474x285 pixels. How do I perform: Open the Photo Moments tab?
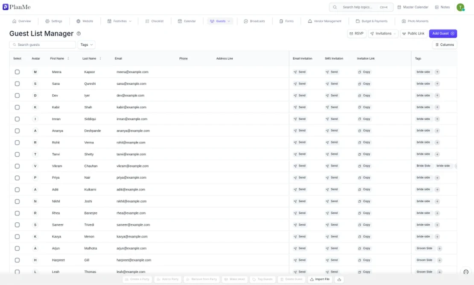415,21
